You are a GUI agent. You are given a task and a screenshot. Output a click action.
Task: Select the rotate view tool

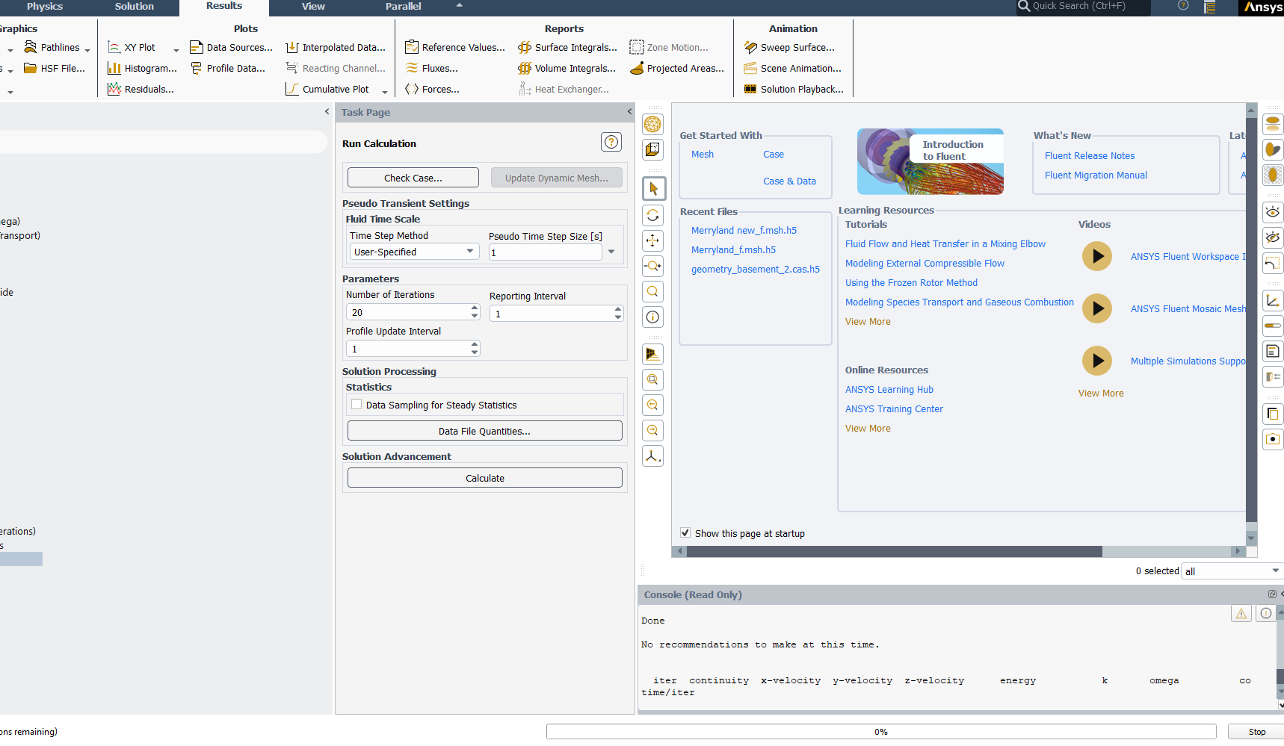pyautogui.click(x=652, y=215)
